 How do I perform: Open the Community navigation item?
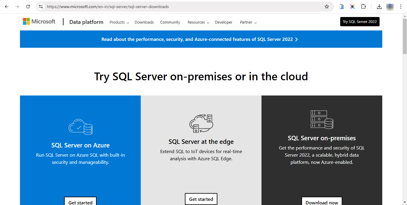pyautogui.click(x=170, y=22)
